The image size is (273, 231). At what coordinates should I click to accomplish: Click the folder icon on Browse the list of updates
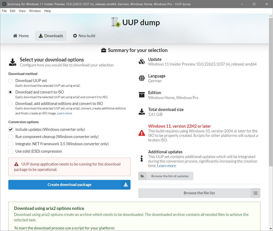pos(142,176)
